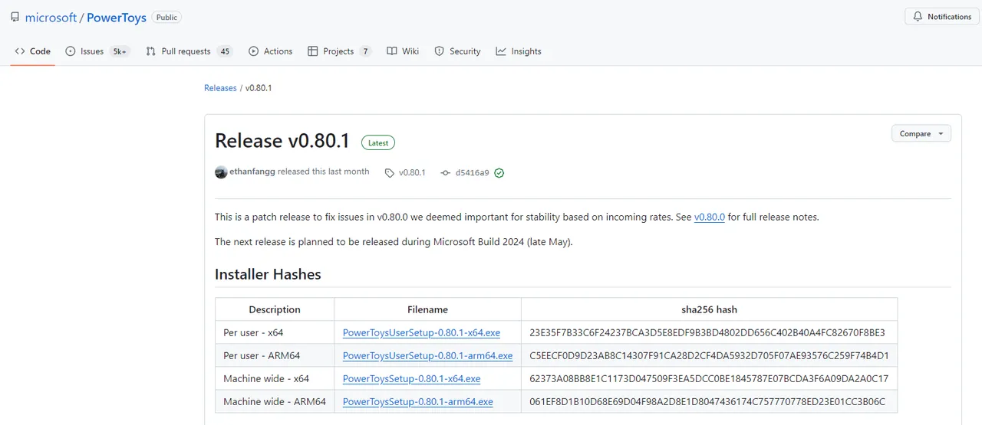Click the Pull requests branch icon
The height and width of the screenshot is (425, 982).
click(151, 51)
